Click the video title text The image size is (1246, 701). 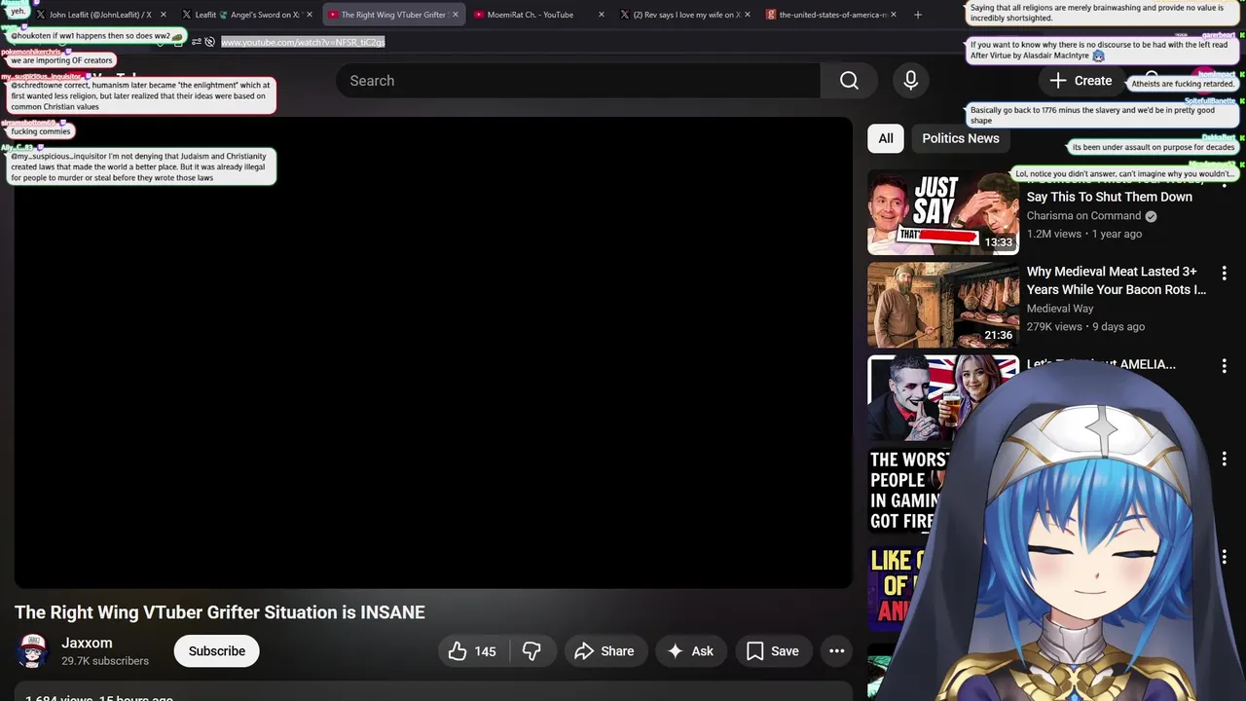(220, 612)
